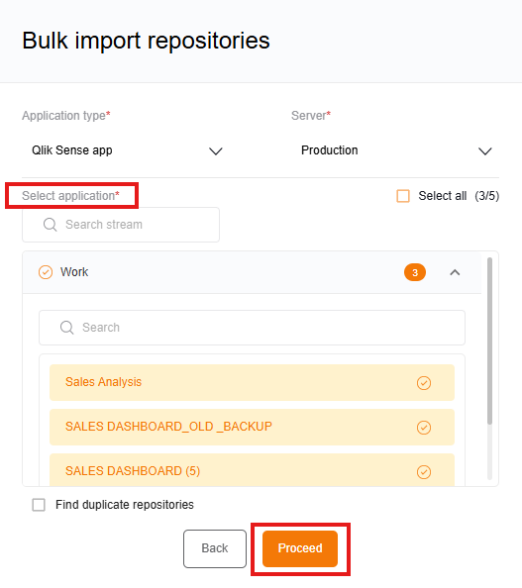Click the Proceed button

(300, 548)
